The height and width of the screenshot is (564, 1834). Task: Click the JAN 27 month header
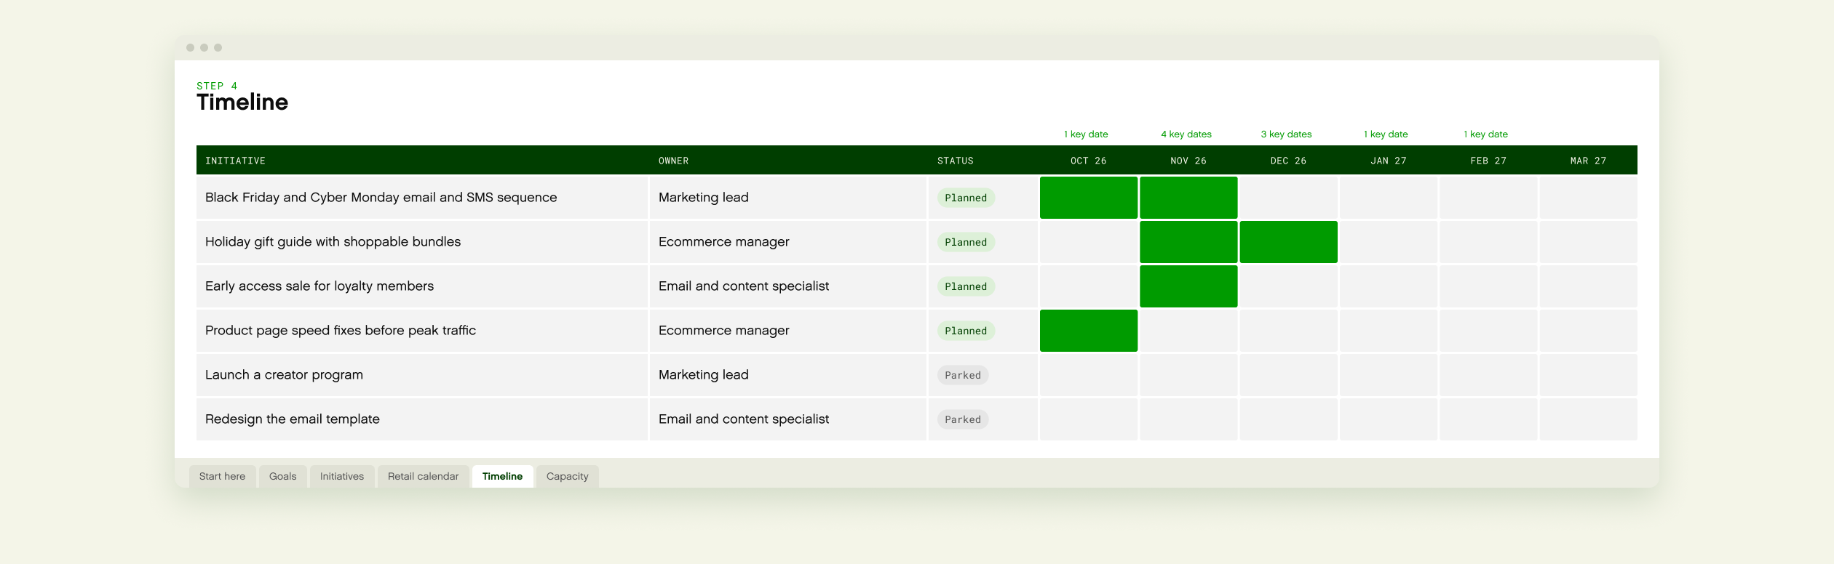[x=1389, y=161]
